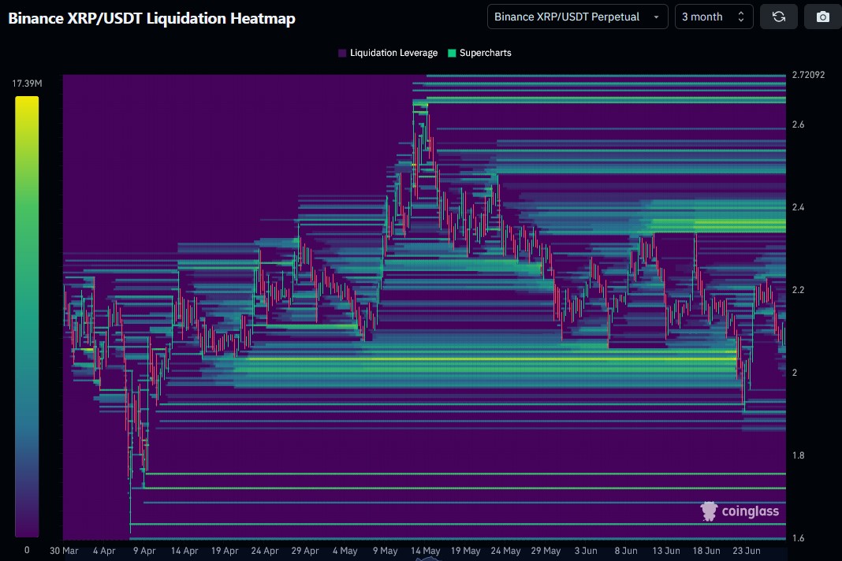842x561 pixels.
Task: Click the 19 May date axis label
Action: [x=466, y=551]
